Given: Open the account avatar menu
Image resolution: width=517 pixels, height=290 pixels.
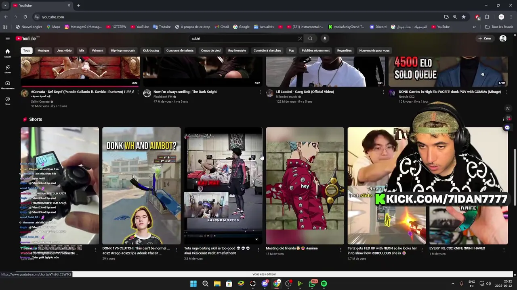Looking at the screenshot, I should [x=503, y=38].
